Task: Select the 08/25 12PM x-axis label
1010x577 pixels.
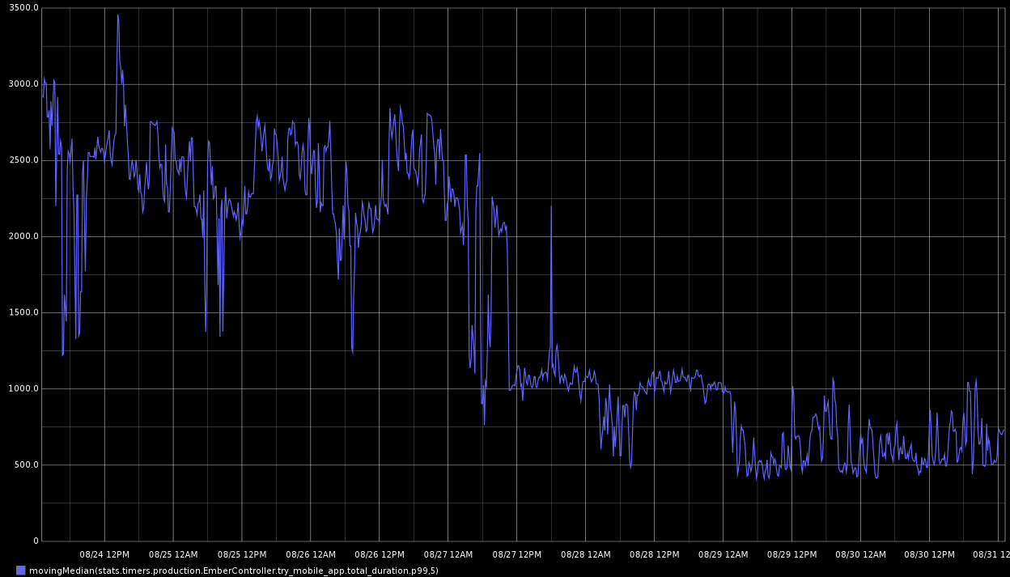Action: (242, 554)
